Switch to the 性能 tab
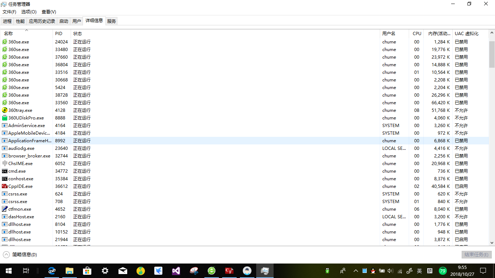 click(x=20, y=21)
